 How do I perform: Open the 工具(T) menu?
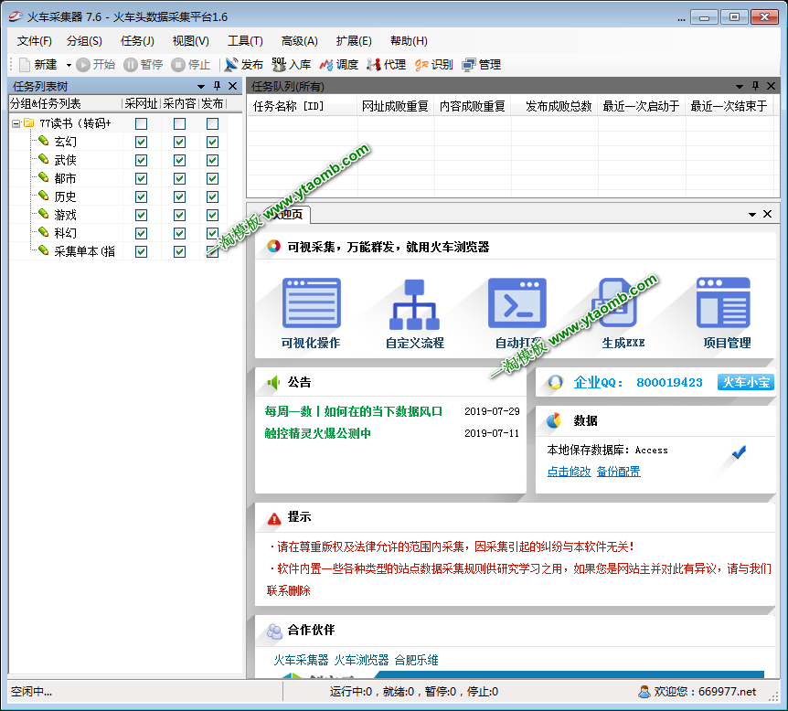(245, 41)
